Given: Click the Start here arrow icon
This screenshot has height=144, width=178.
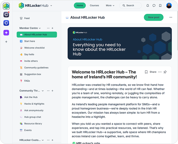Looking at the screenshot, I should pyautogui.click(x=21, y=41).
